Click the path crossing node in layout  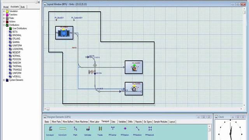point(95,65)
